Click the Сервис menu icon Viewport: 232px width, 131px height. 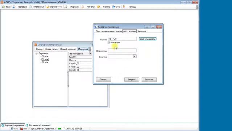(98, 7)
